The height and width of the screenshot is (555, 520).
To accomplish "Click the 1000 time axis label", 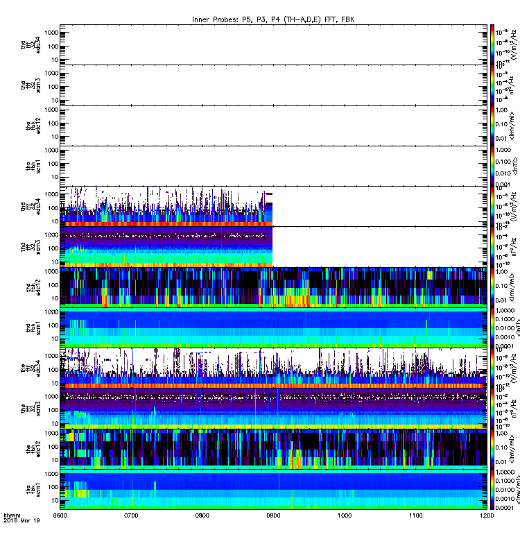I will pos(345,515).
